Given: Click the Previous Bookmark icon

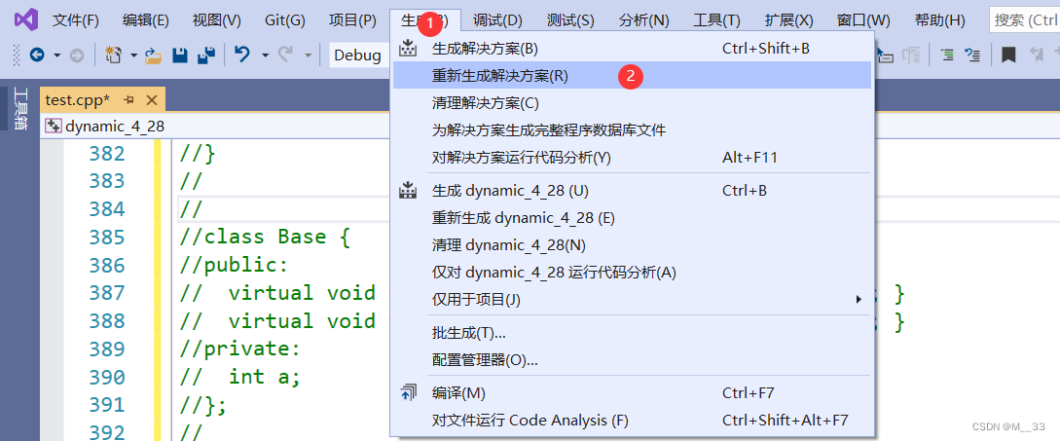Looking at the screenshot, I should point(1035,55).
